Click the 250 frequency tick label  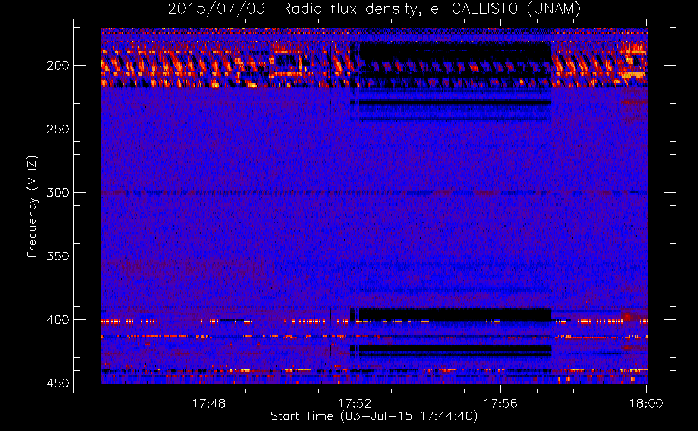pos(58,129)
